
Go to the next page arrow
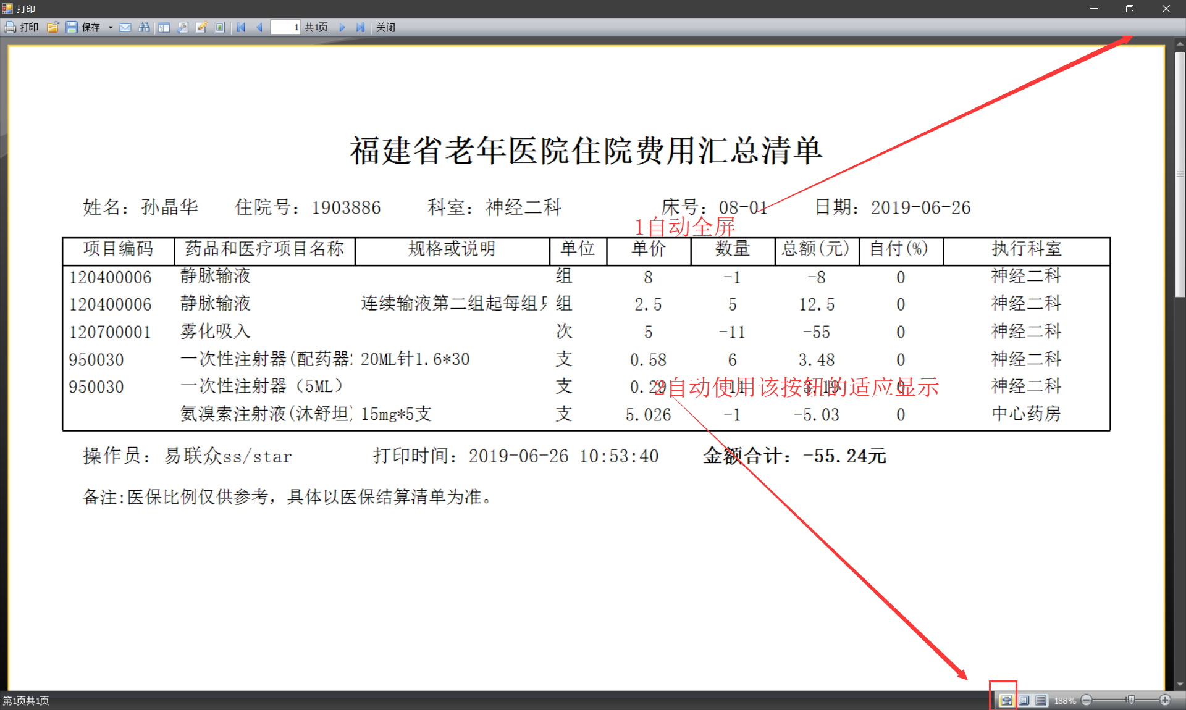342,27
